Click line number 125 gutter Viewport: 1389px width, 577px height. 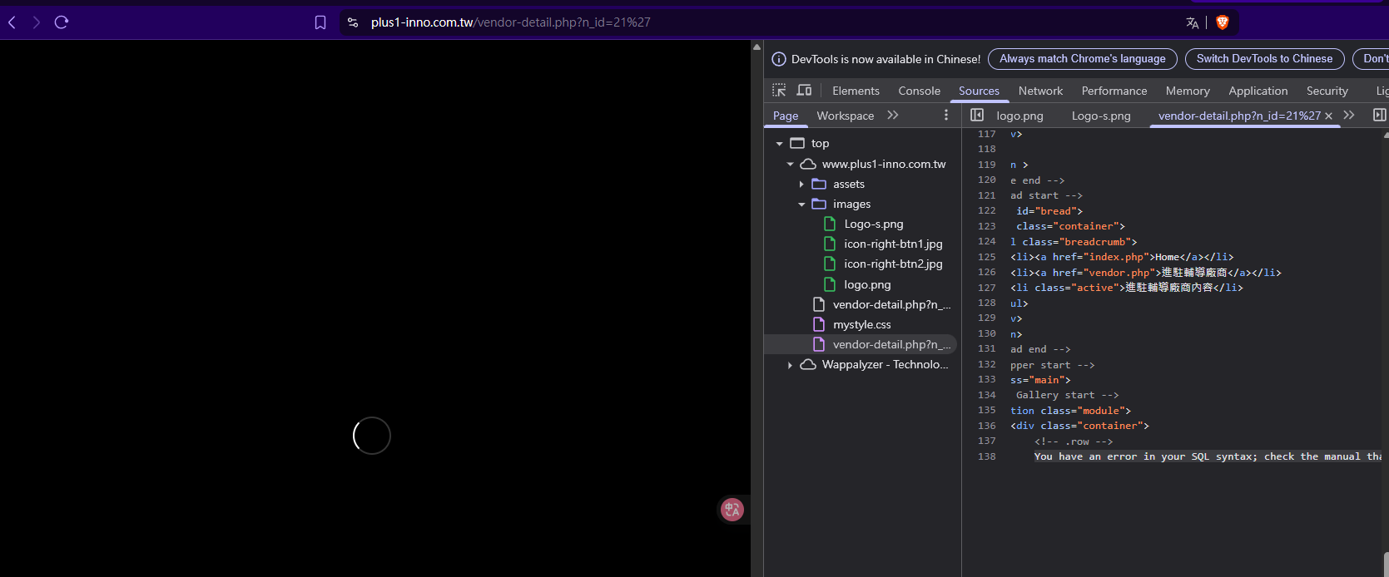click(986, 257)
